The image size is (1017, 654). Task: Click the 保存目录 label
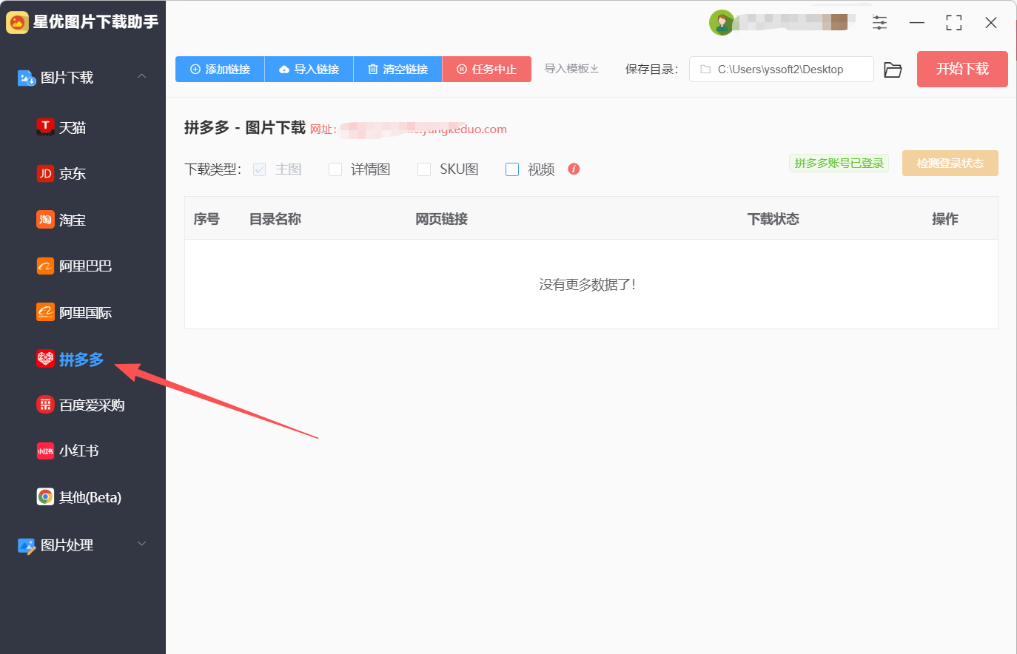click(651, 70)
